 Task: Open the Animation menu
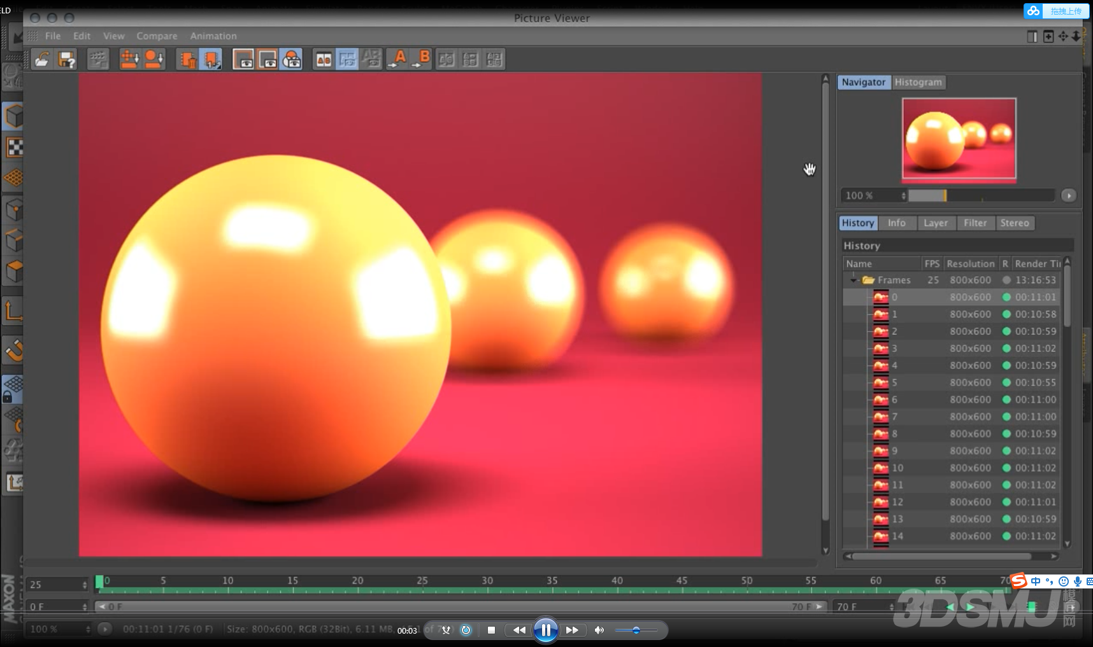(213, 36)
